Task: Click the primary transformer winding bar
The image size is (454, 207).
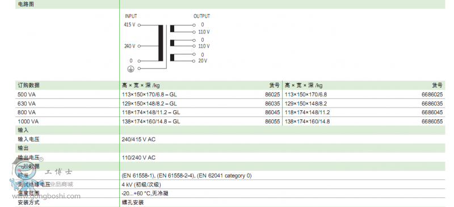Action: click(161, 43)
